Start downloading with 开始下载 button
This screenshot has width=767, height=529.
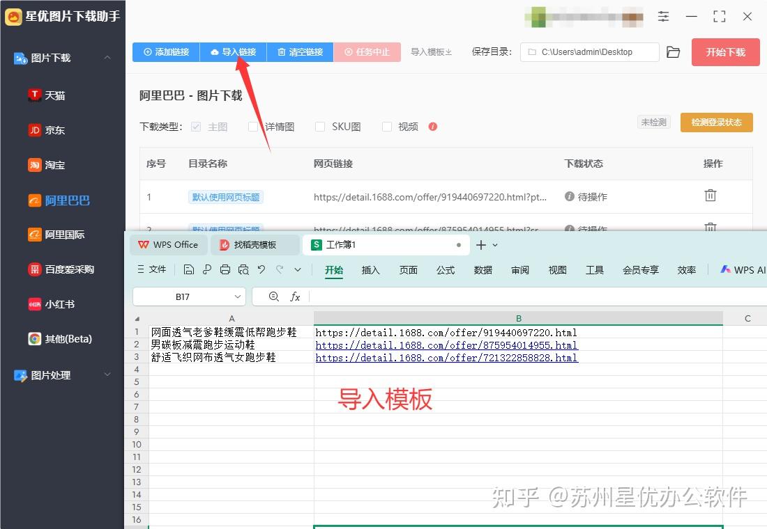[725, 52]
